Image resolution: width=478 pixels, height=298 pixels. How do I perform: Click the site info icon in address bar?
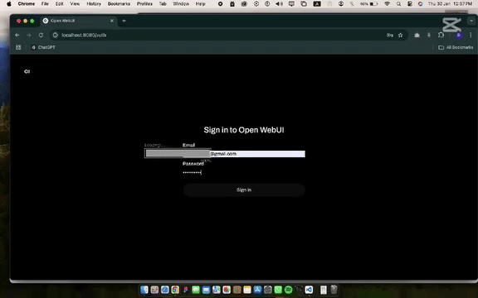[x=55, y=36]
